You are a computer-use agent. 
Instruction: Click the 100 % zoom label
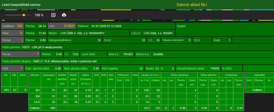39,15
